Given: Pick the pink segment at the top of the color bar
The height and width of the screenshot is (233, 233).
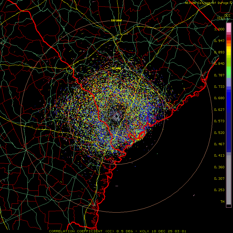Looking at the screenshot, I should (229, 28).
